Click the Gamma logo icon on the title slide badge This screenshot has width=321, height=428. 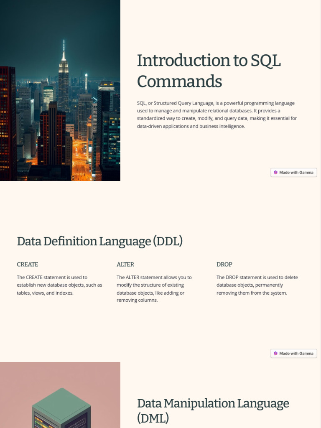275,172
